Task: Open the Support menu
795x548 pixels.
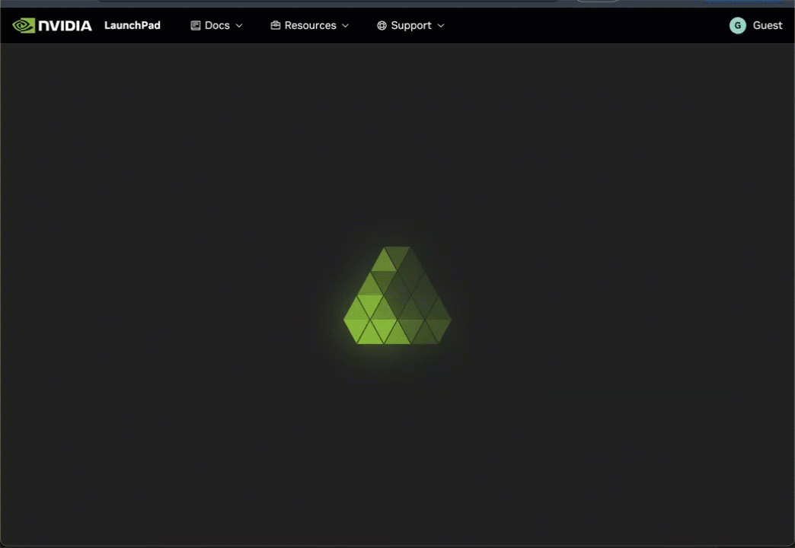Action: (411, 25)
